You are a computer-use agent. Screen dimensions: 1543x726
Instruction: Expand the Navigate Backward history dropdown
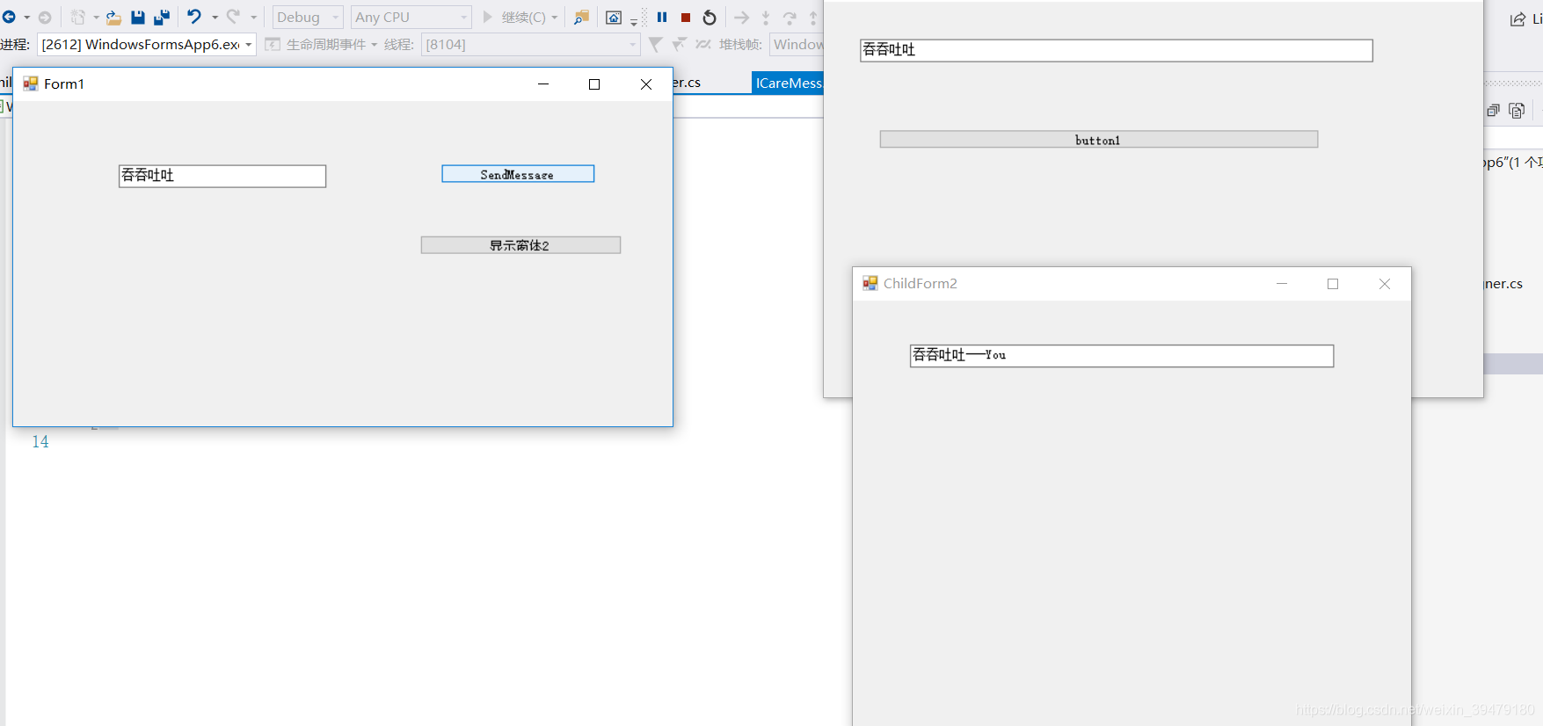[x=27, y=18]
